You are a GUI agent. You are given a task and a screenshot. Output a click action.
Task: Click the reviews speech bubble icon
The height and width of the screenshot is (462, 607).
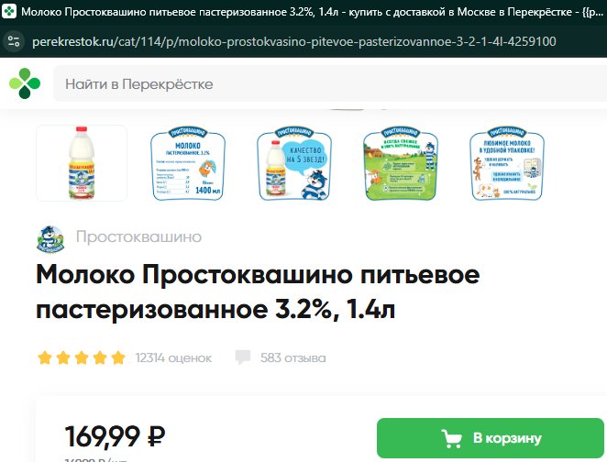243,357
